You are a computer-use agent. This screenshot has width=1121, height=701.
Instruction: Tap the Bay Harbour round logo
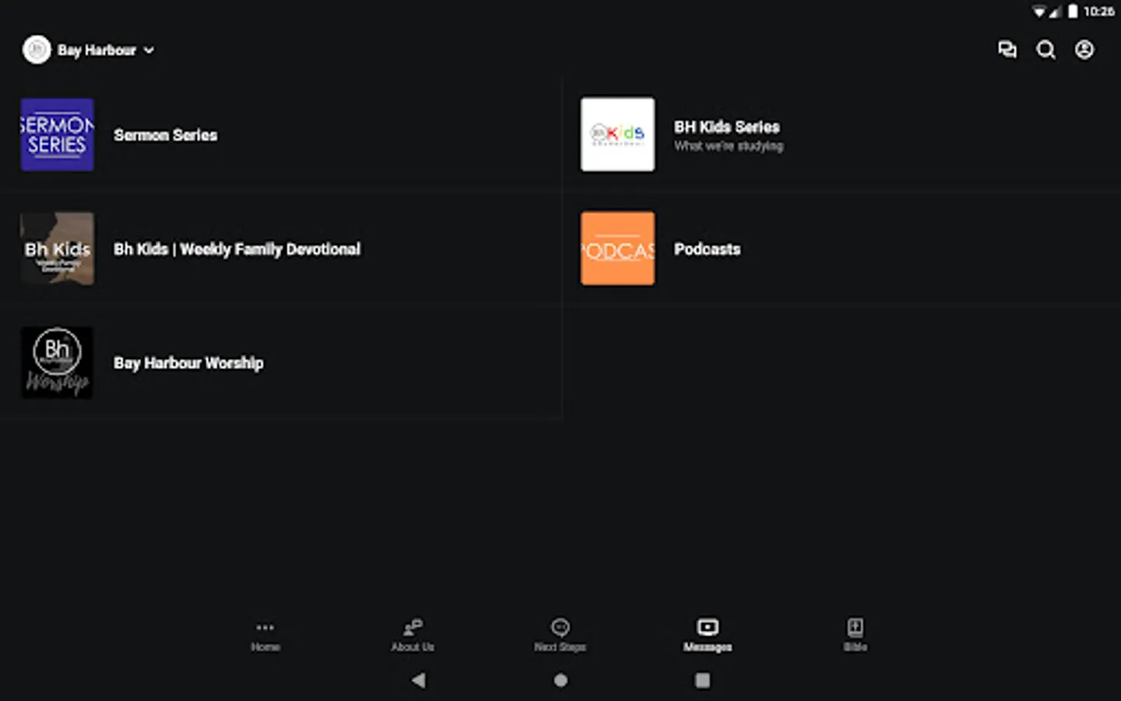coord(37,50)
